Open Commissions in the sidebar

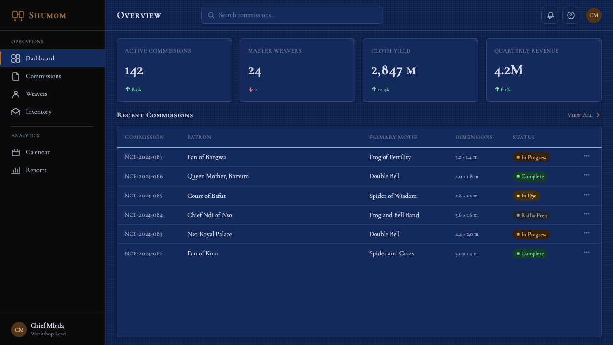[53, 76]
